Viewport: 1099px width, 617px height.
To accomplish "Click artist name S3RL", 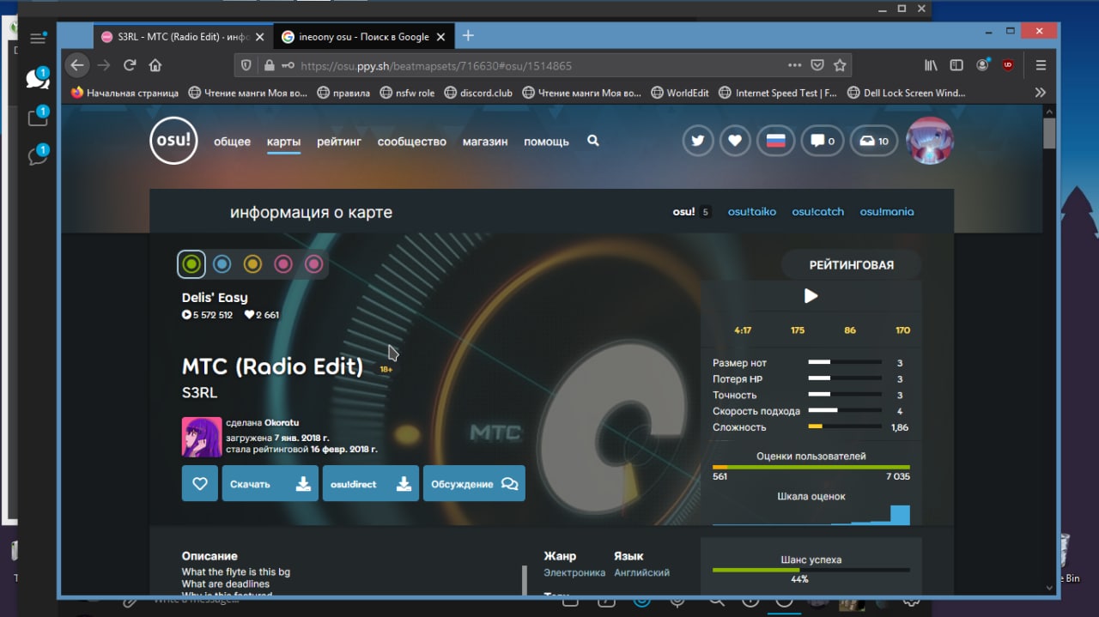I will coord(199,393).
